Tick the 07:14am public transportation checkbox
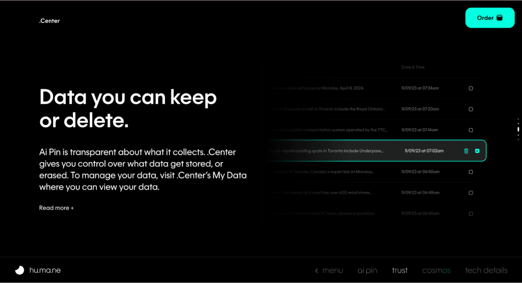The image size is (522, 283). coord(471,130)
